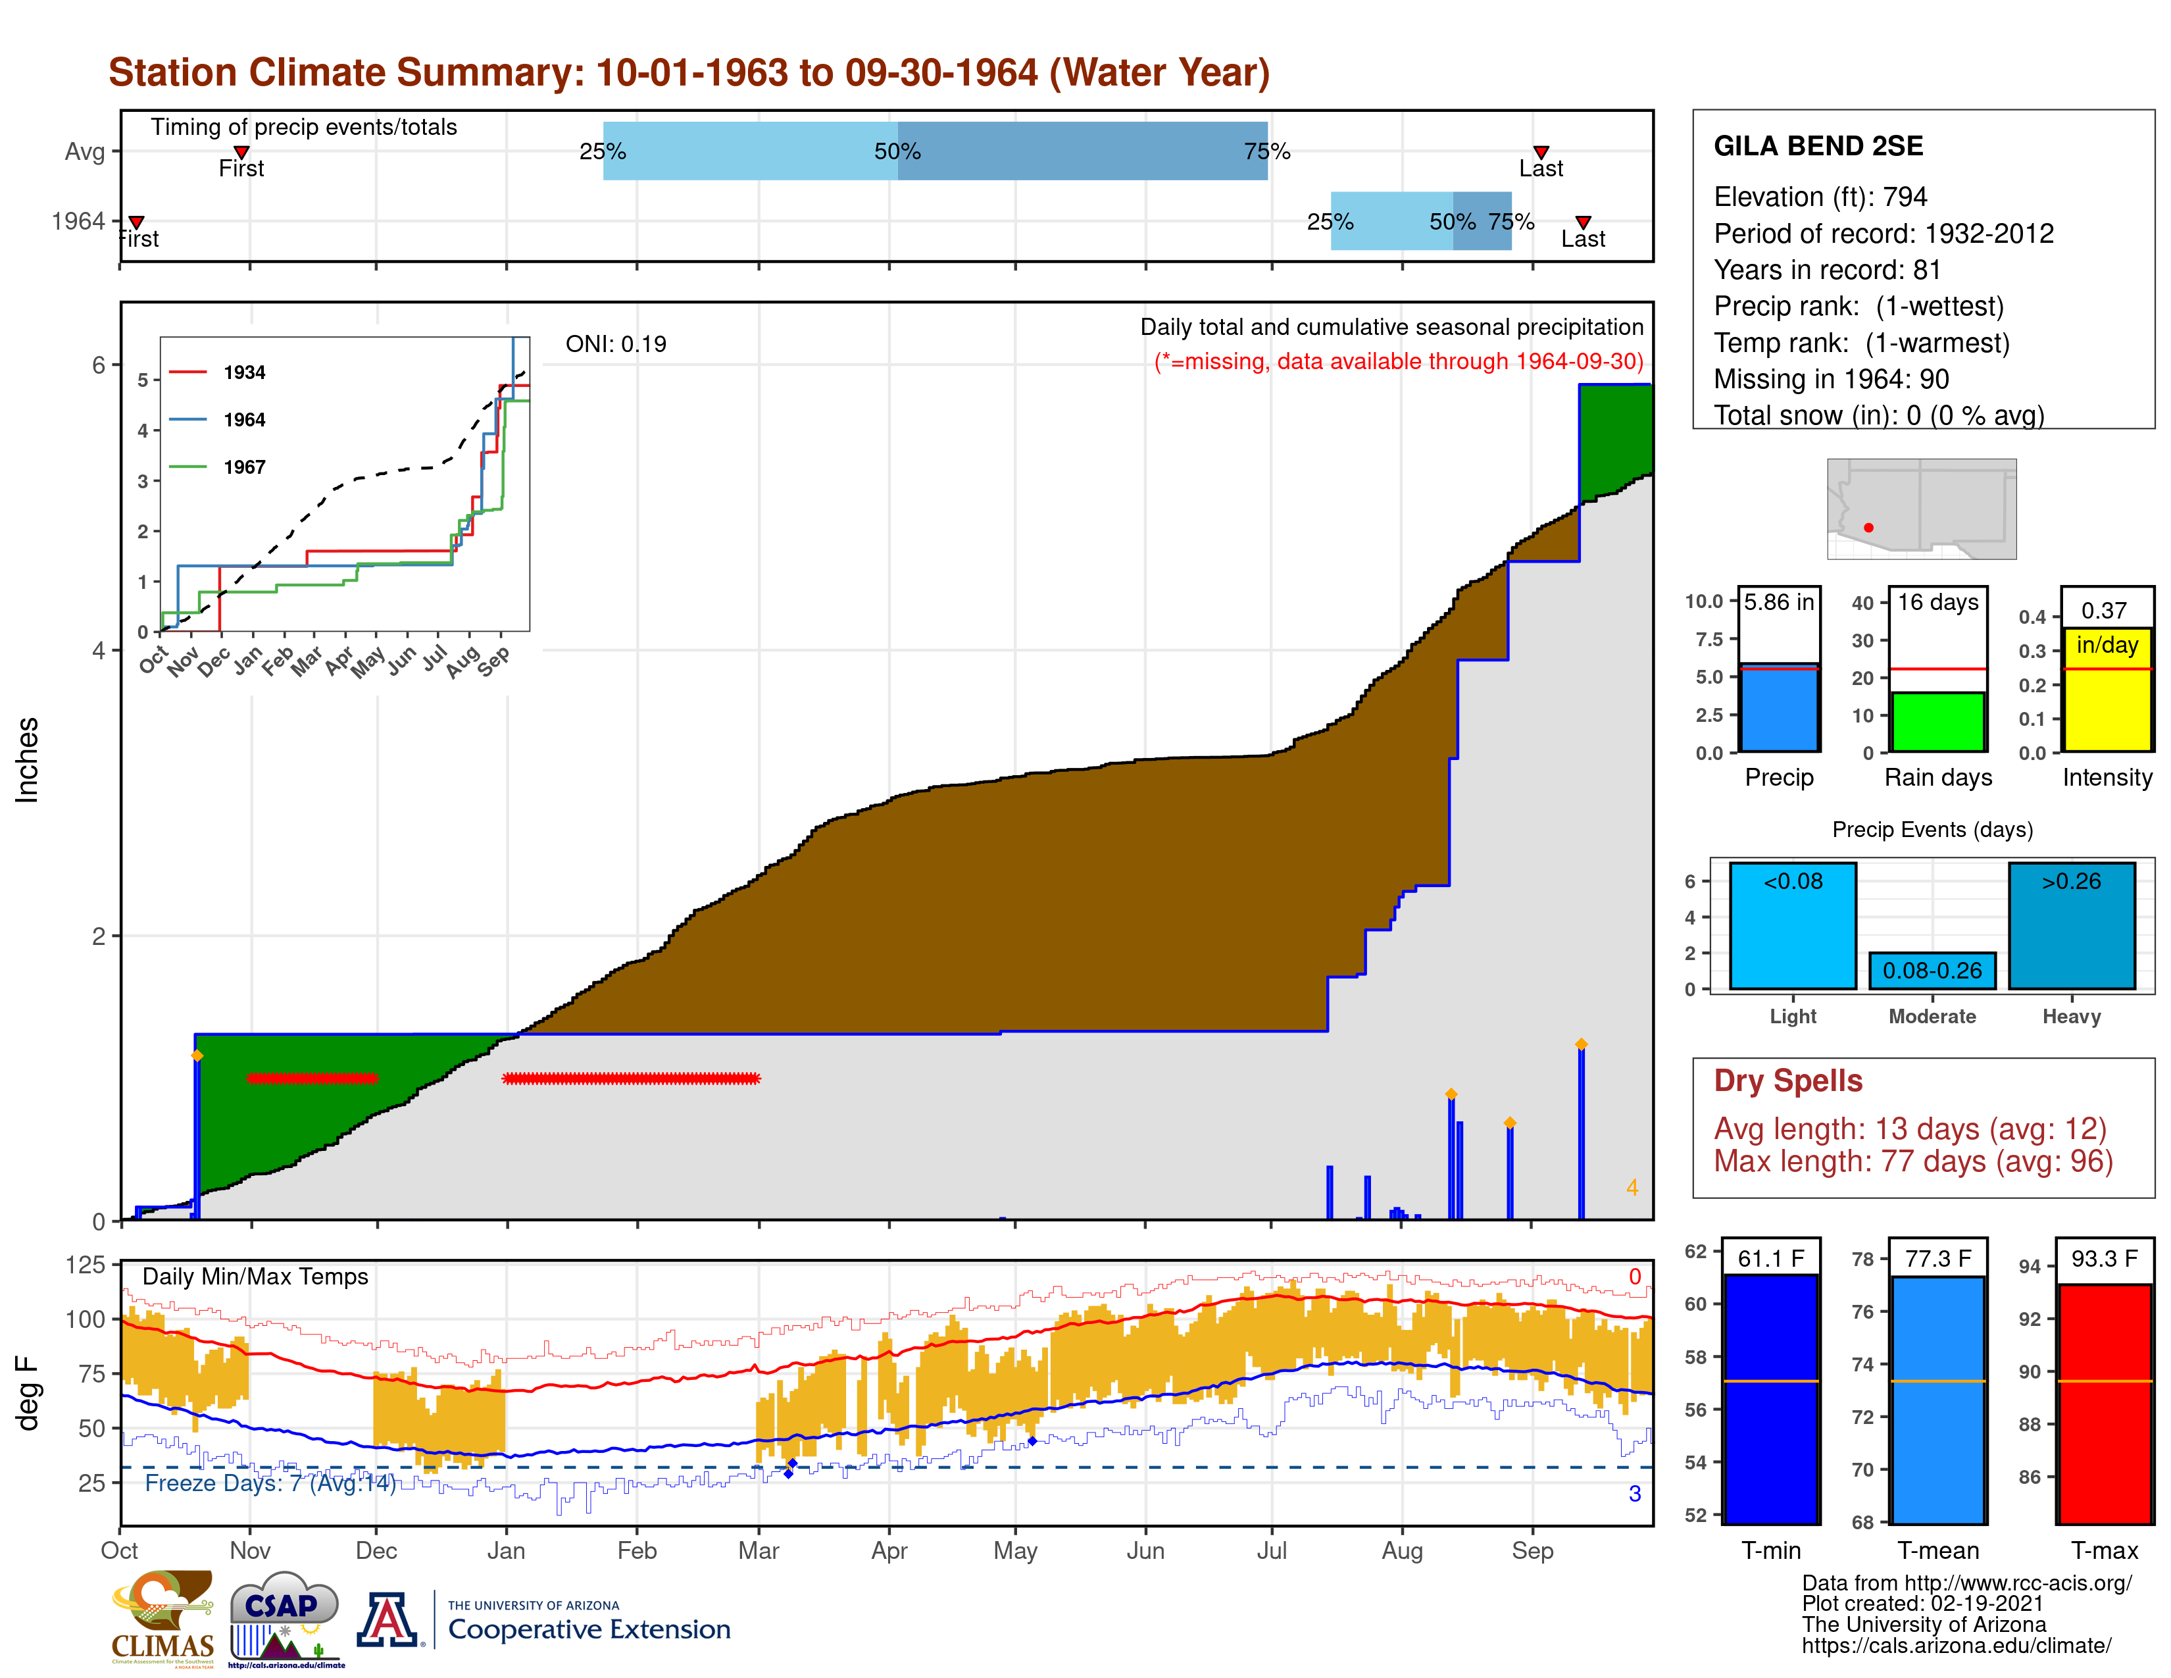Click the orange diamond atop September precip spike
2171x1678 pixels.
(1582, 1044)
